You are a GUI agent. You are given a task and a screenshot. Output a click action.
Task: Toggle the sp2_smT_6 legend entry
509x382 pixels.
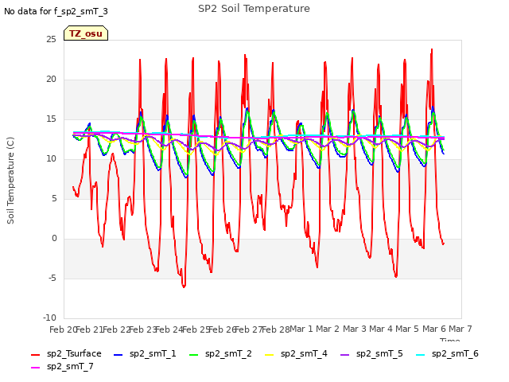point(447,353)
